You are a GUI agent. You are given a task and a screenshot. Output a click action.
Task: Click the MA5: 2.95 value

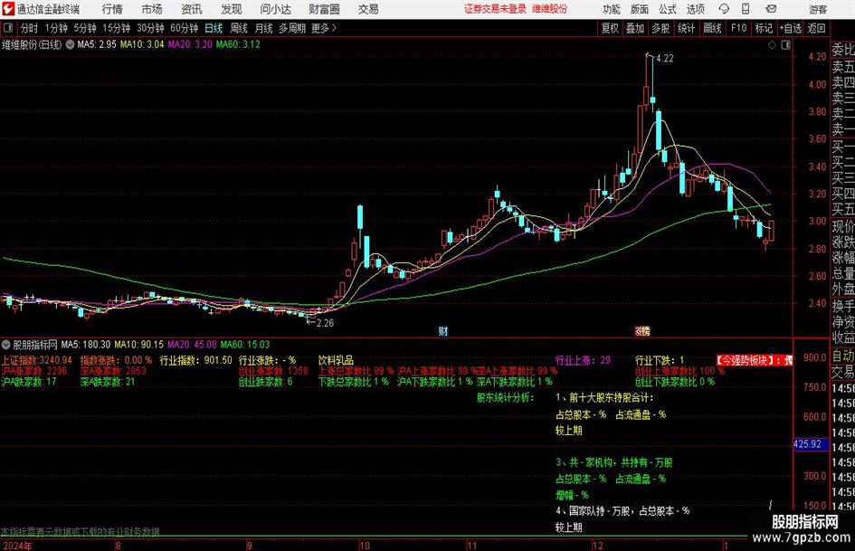pyautogui.click(x=97, y=44)
